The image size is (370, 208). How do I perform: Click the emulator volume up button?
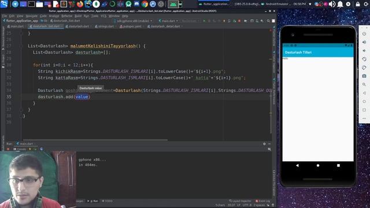(364, 42)
